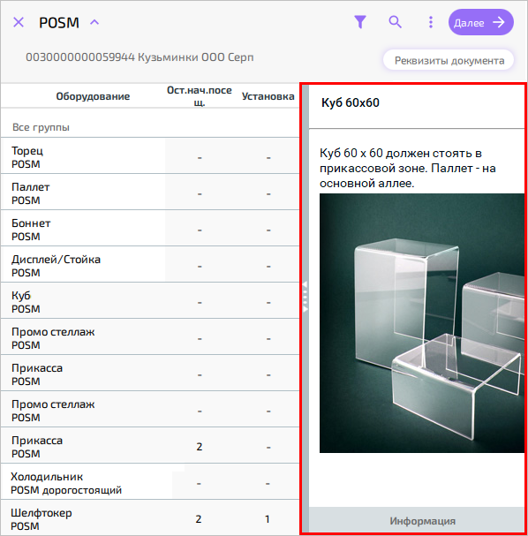Select the Куб POSM row
Image resolution: width=528 pixels, height=536 pixels.
point(150,302)
